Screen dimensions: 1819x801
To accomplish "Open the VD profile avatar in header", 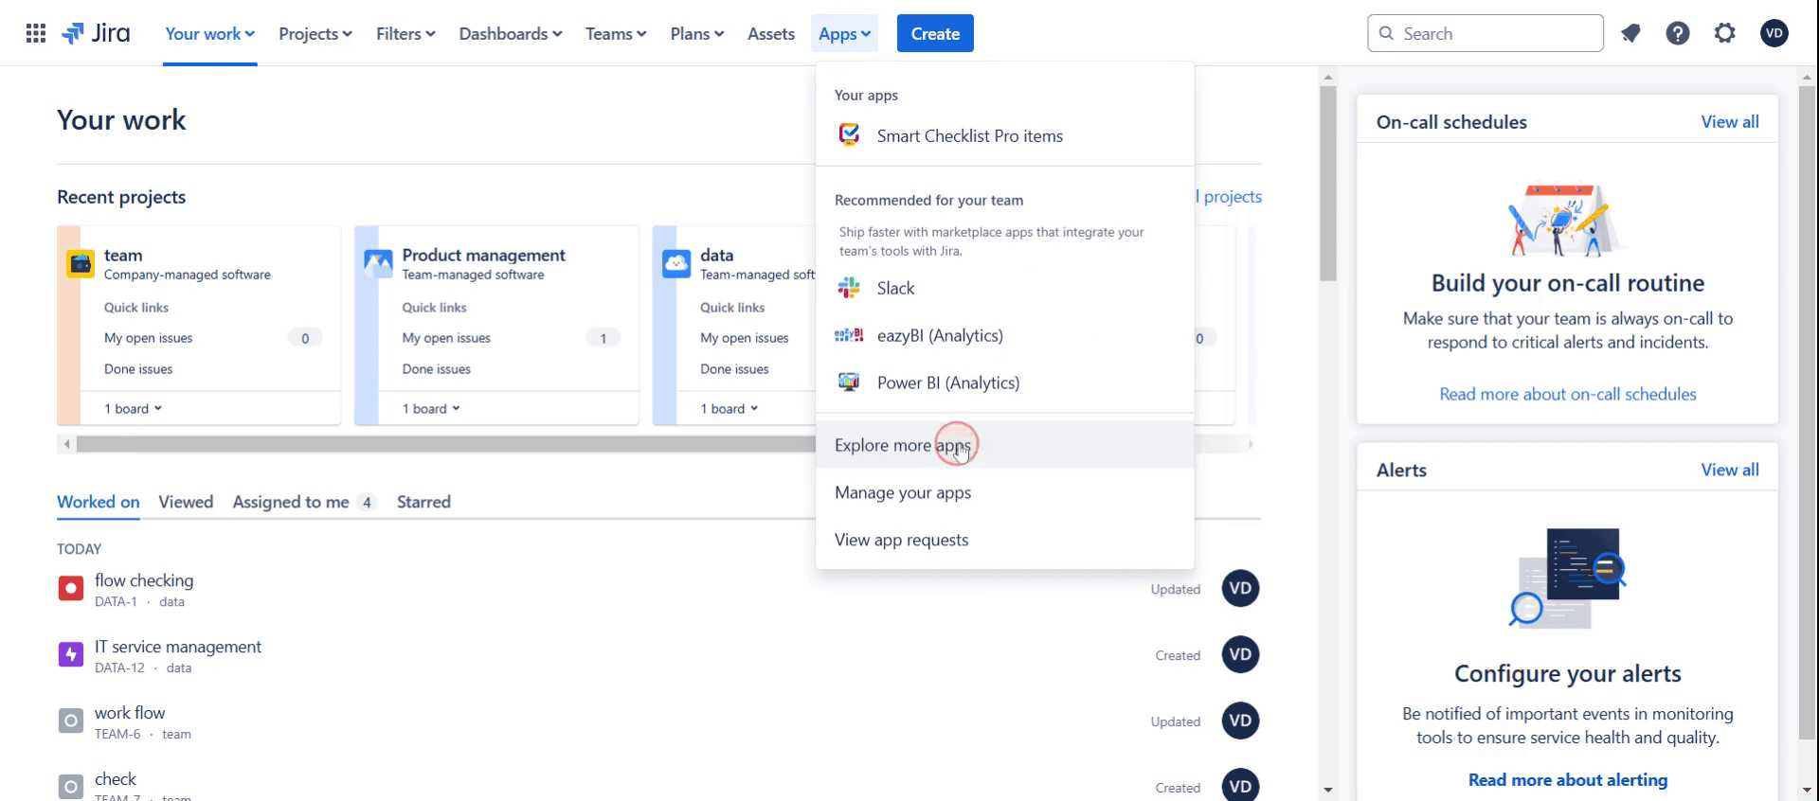I will point(1774,34).
